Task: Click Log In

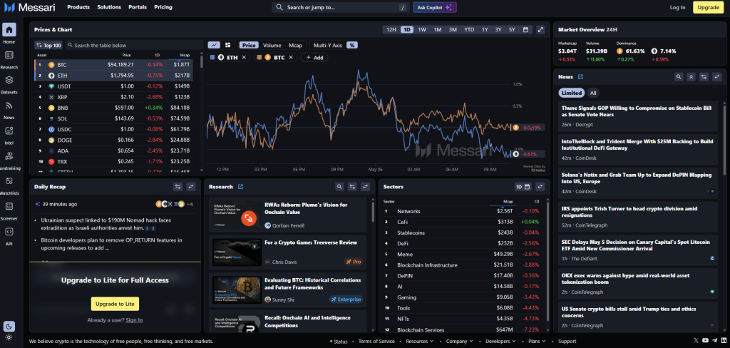Action: pyautogui.click(x=677, y=7)
